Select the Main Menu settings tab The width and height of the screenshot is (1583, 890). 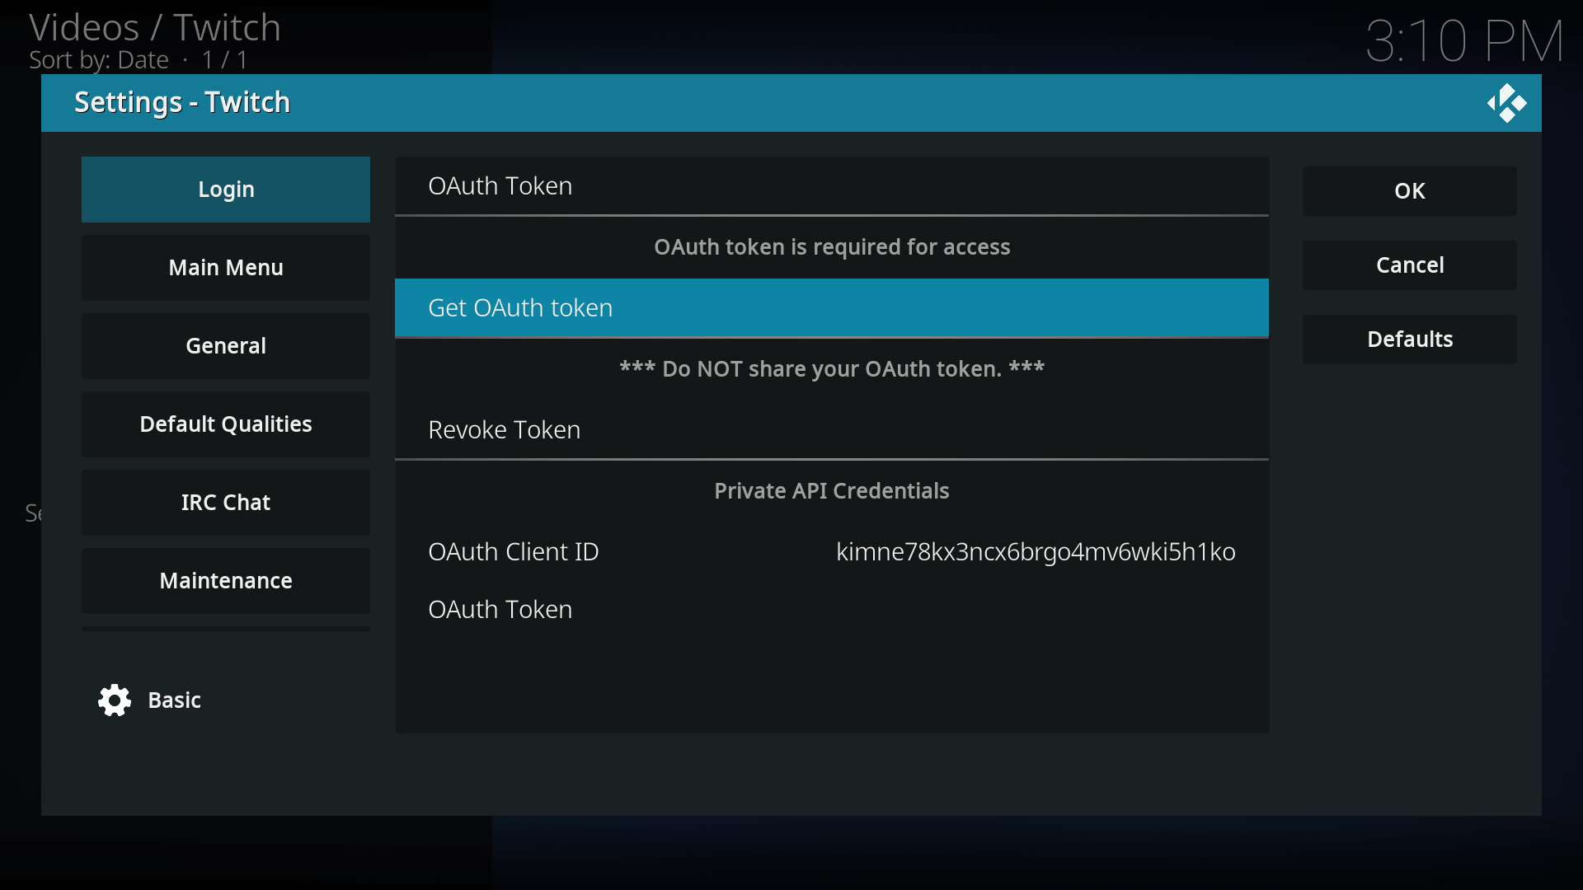pos(225,267)
